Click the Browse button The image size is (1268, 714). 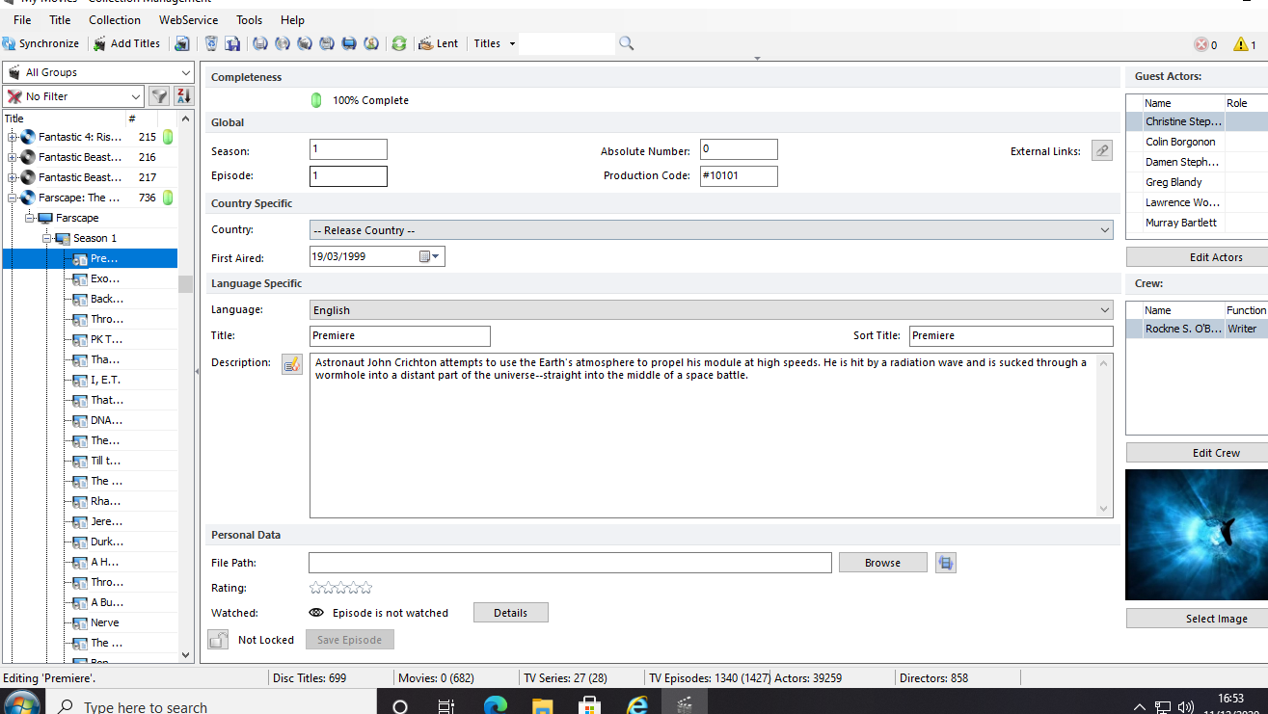[882, 563]
